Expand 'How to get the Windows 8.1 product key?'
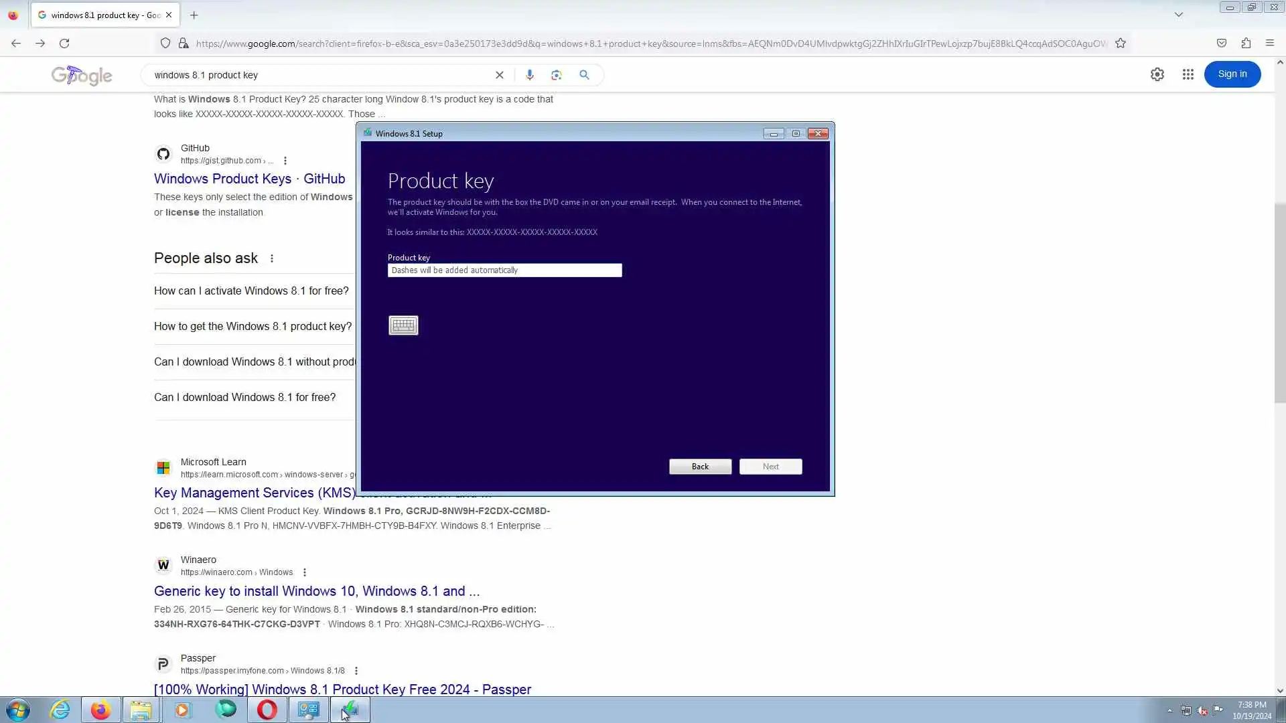Viewport: 1286px width, 723px height. click(253, 326)
